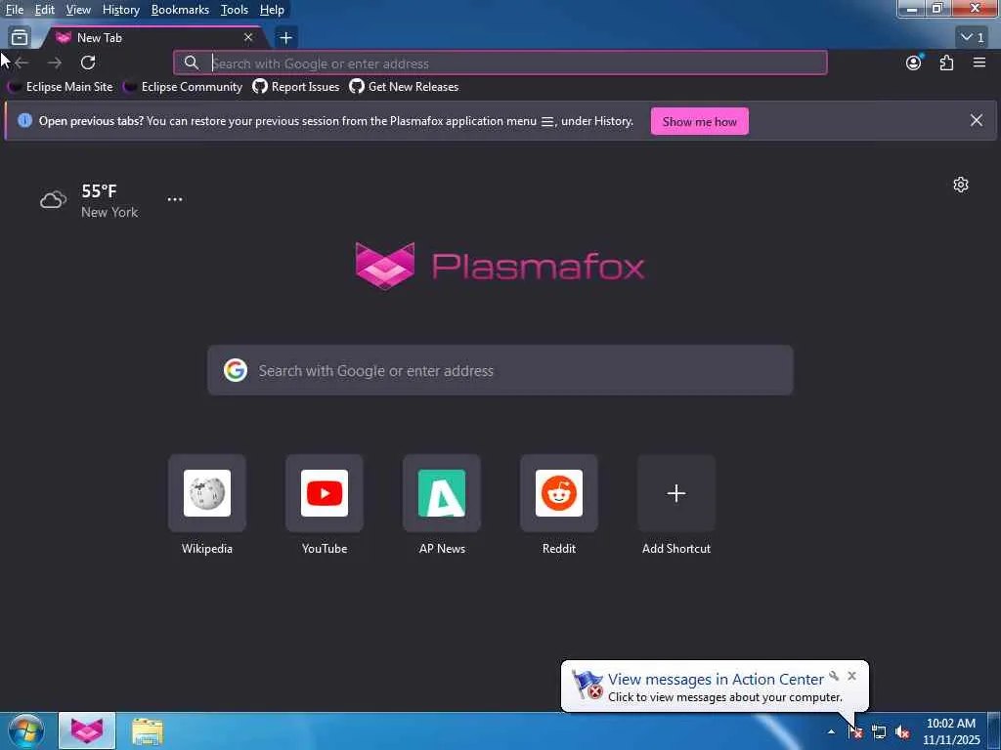Screen dimensions: 1001x750
Task: Open weather widget options menu
Action: 175,199
